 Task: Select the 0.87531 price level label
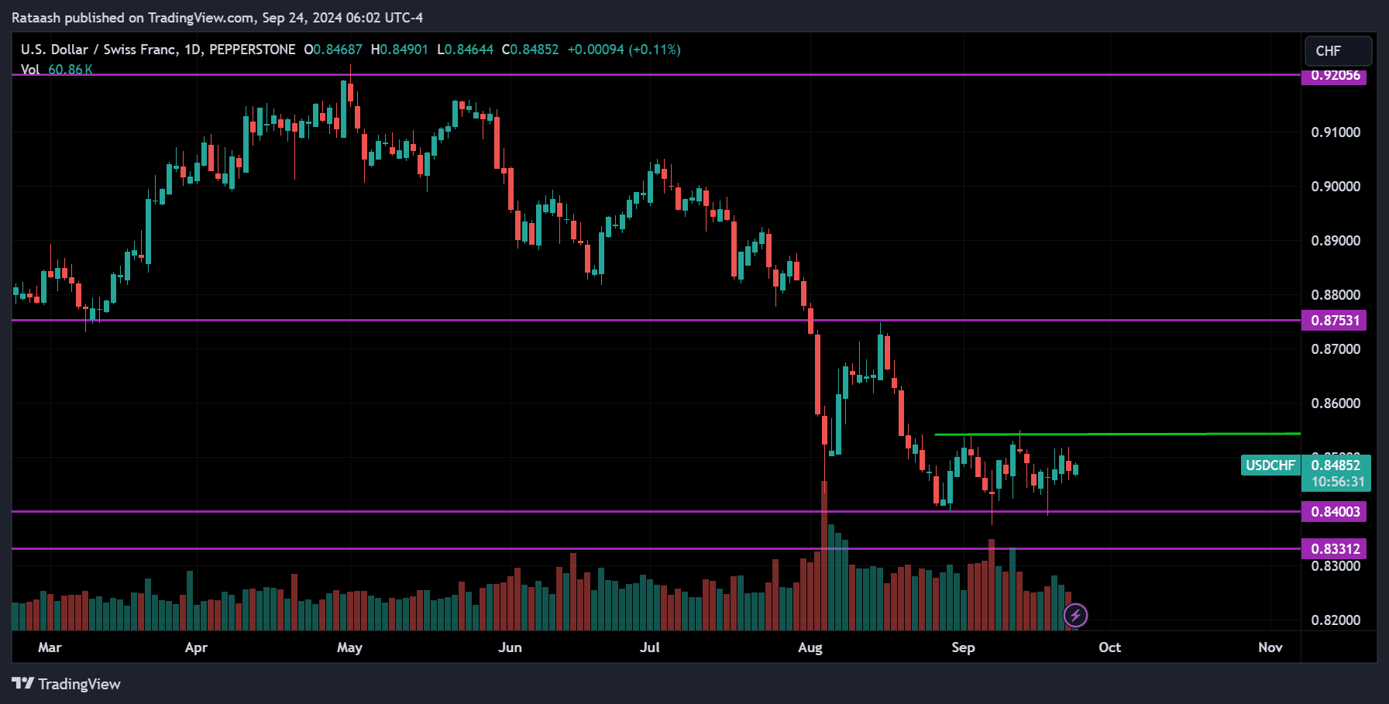[x=1334, y=321]
